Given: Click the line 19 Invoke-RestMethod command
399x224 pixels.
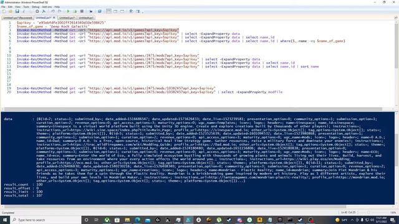Looking at the screenshot, I should (x=116, y=88).
